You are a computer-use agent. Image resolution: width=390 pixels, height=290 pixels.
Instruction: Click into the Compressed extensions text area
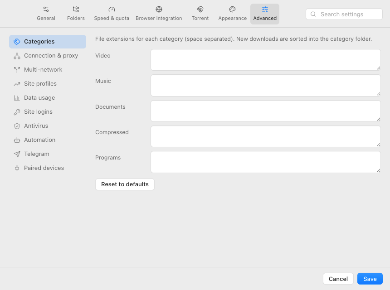coord(266,136)
